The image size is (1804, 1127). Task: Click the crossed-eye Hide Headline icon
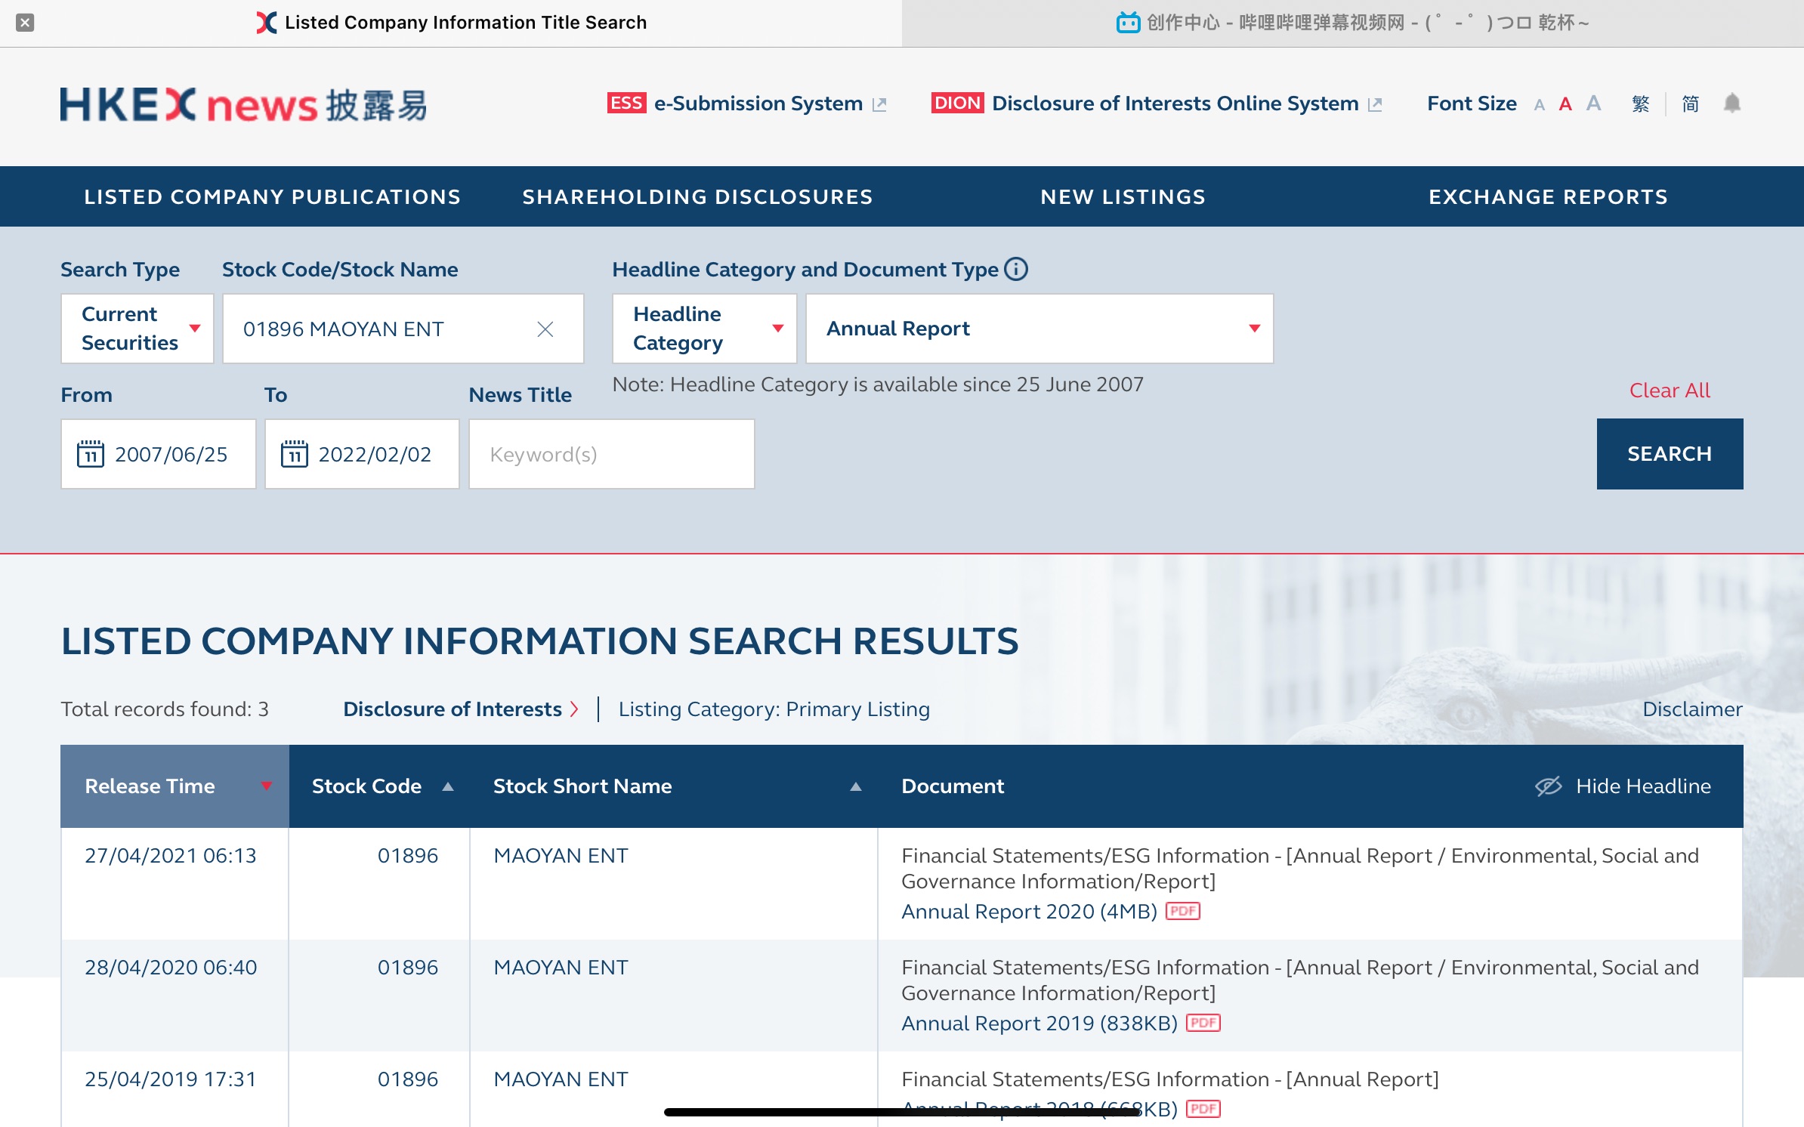1548,786
